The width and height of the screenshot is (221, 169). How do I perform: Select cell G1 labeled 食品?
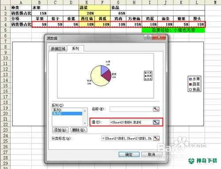pyautogui.click(x=118, y=8)
